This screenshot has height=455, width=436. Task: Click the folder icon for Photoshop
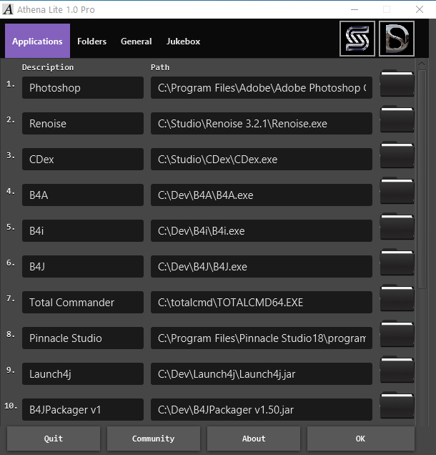point(397,84)
